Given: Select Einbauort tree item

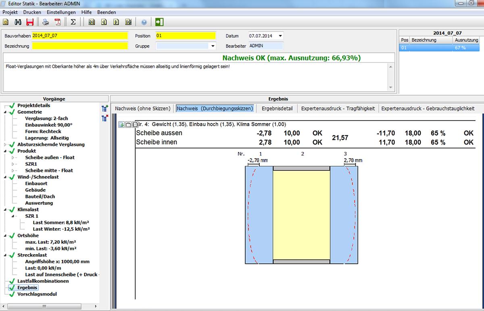Looking at the screenshot, I should tap(36, 183).
